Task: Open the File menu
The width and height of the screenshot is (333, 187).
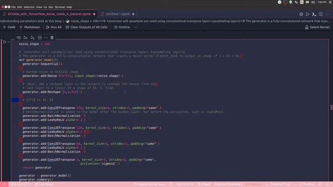Action: tap(14, 7)
